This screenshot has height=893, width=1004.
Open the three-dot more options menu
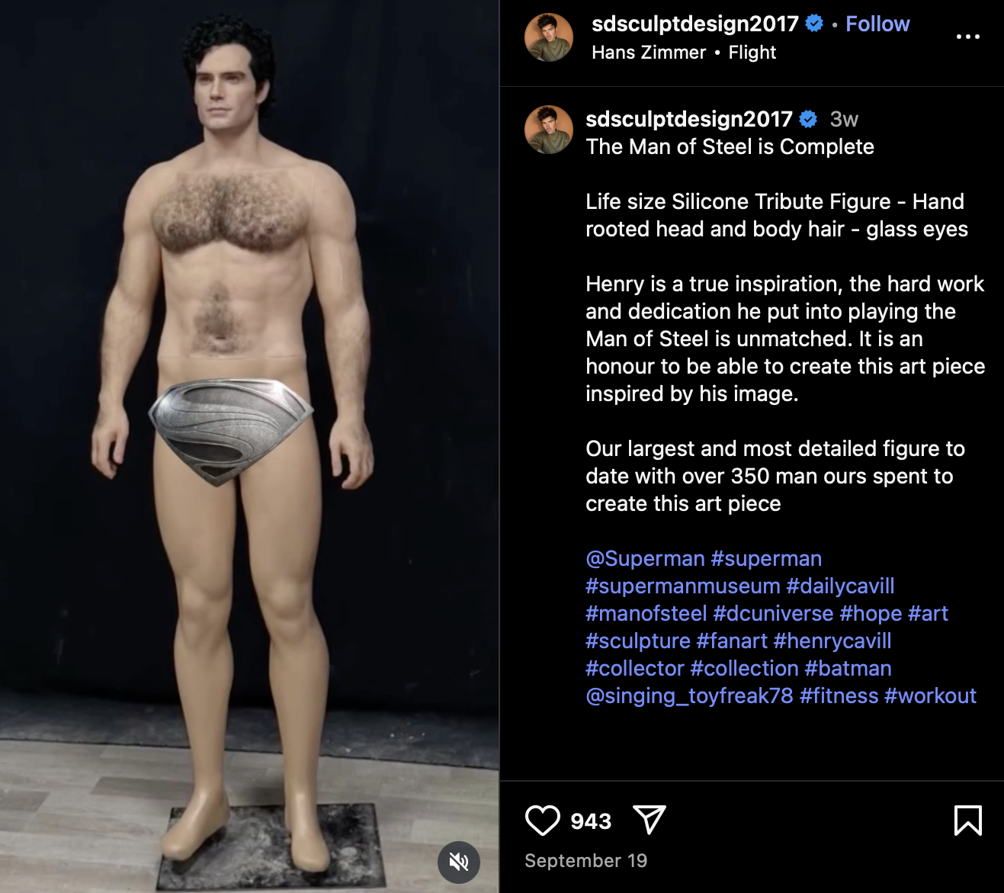[x=967, y=37]
